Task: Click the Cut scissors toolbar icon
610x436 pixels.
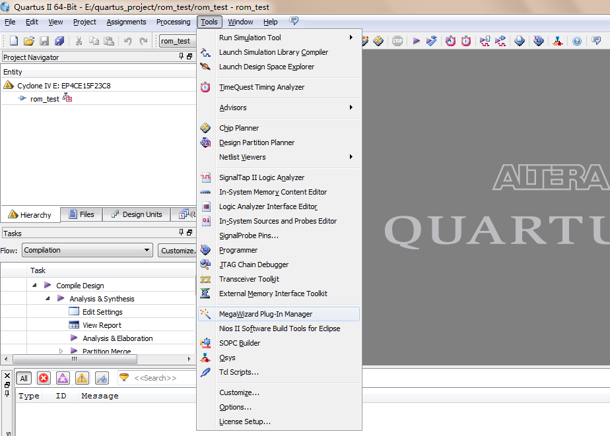Action: click(x=79, y=41)
